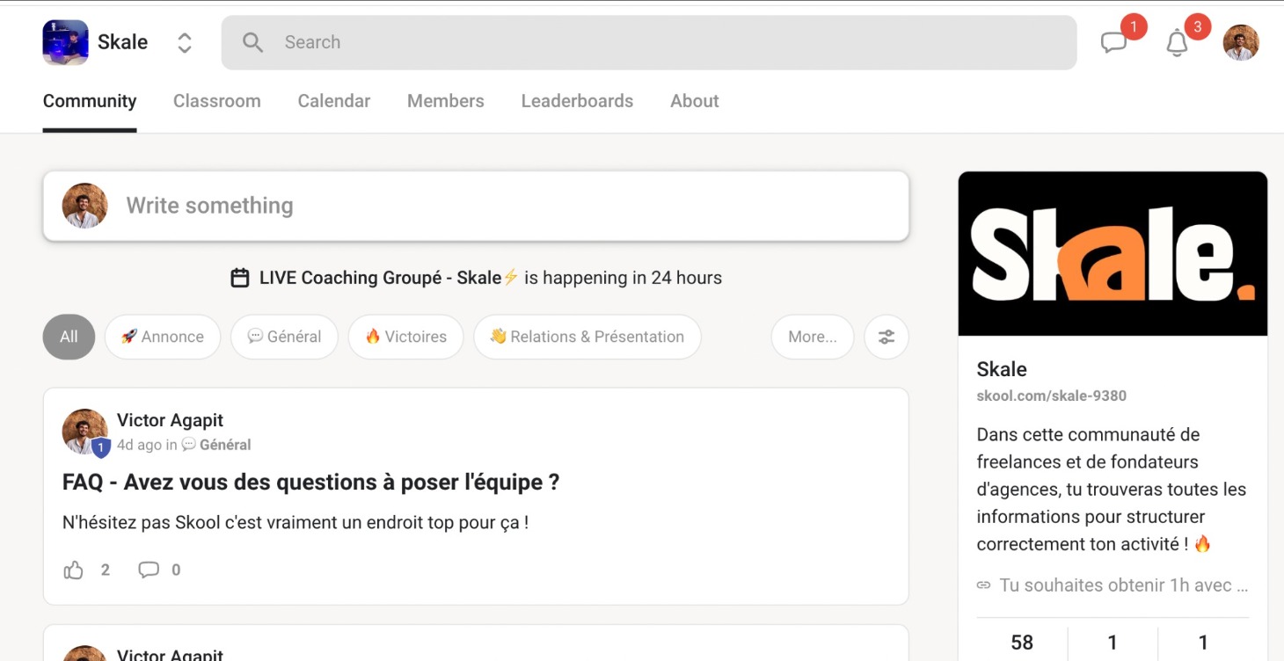Open the FAQ post title
Viewport: 1284px width, 661px height.
point(311,482)
